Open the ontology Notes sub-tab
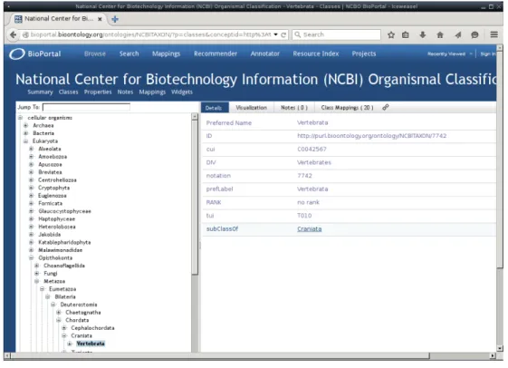Screen dimensions: 508x368 (125, 92)
